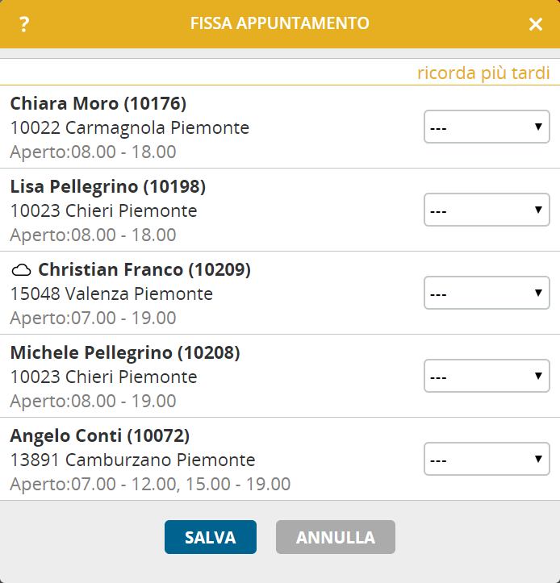560x583 pixels.
Task: Select the Lisa Pellegrino (10198) name
Action: pos(108,186)
